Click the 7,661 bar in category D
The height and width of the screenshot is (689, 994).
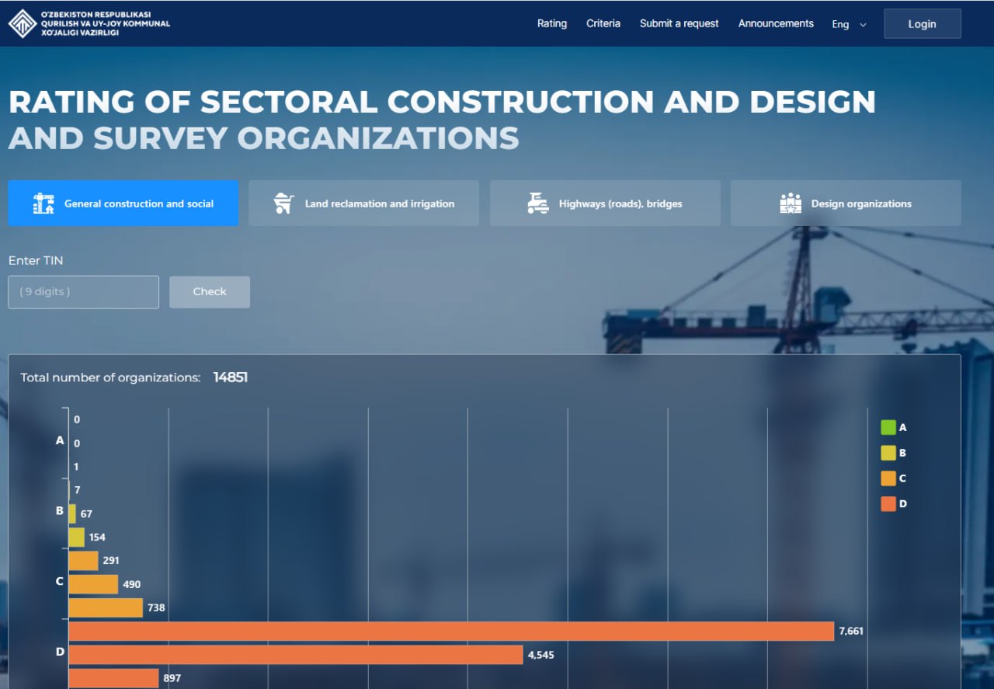click(450, 632)
